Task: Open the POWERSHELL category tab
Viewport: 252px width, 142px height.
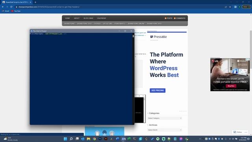Action: (120, 24)
